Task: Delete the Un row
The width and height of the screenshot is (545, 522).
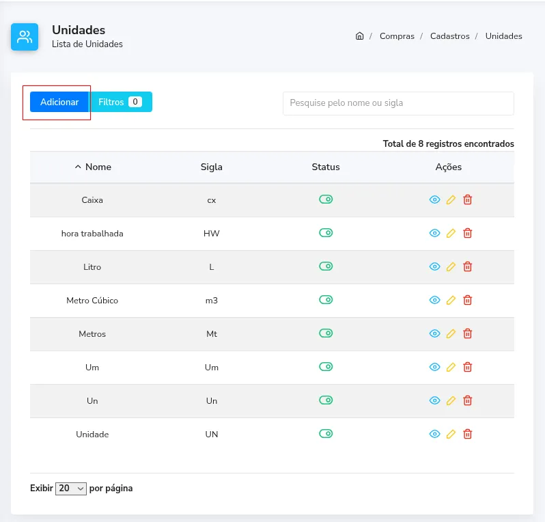Action: point(468,400)
